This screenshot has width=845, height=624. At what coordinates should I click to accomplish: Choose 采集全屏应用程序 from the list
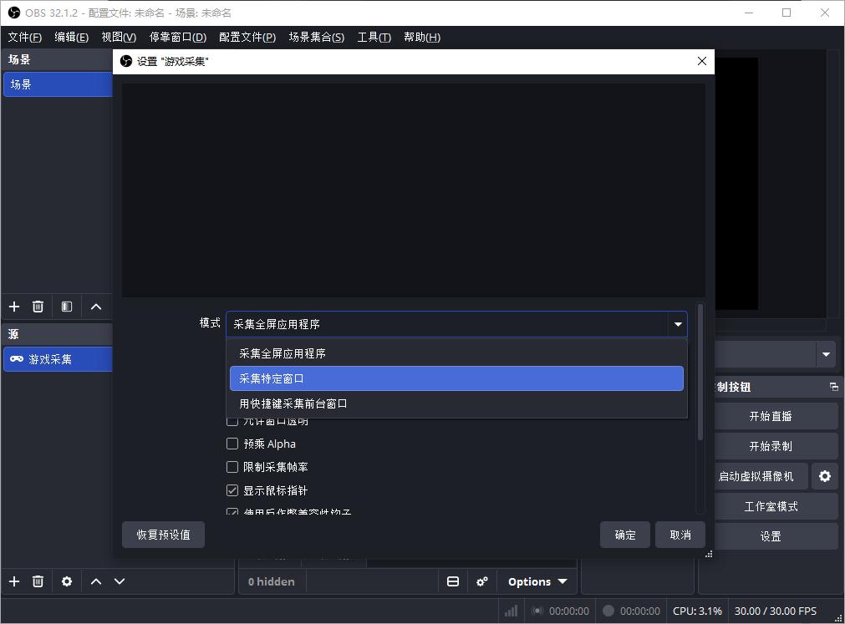[x=456, y=353]
